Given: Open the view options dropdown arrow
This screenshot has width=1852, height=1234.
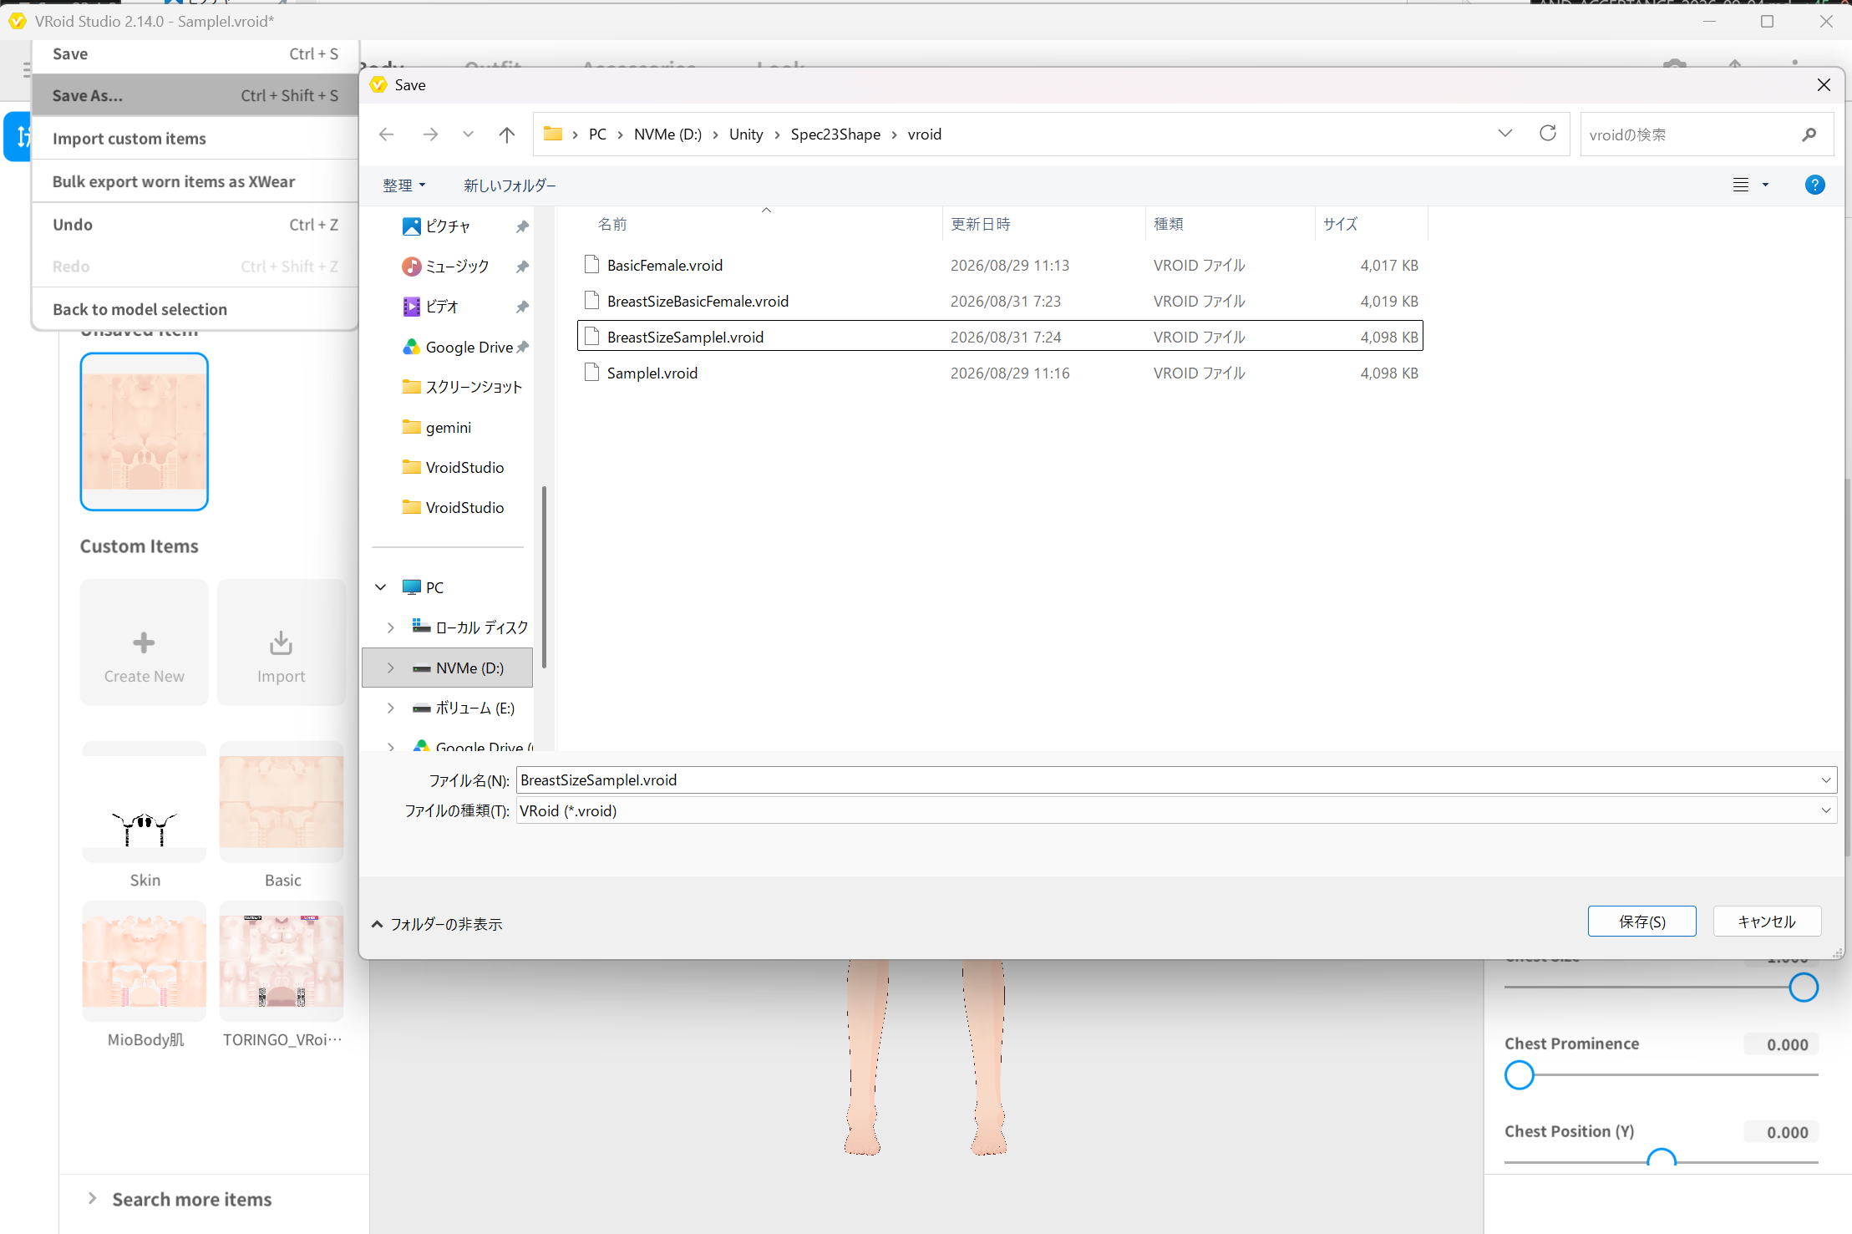Looking at the screenshot, I should coord(1765,185).
